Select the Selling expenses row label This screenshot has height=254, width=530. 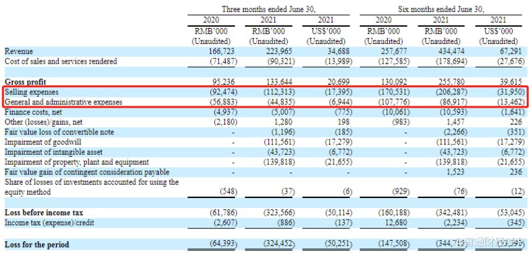point(31,92)
